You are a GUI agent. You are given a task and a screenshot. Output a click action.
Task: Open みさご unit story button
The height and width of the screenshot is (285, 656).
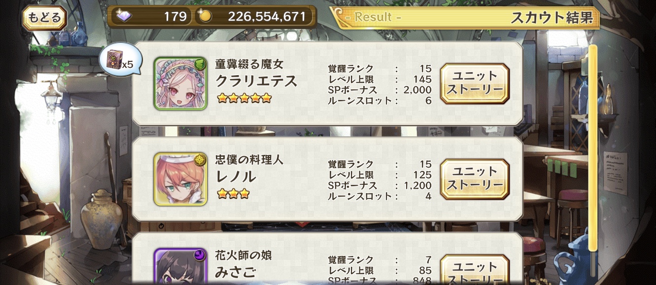[x=475, y=269]
